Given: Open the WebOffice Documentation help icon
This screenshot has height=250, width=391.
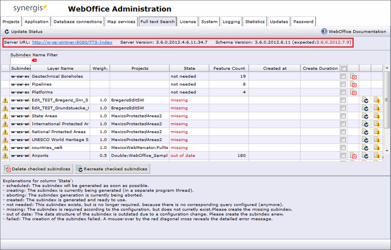Looking at the screenshot, I should tap(324, 31).
